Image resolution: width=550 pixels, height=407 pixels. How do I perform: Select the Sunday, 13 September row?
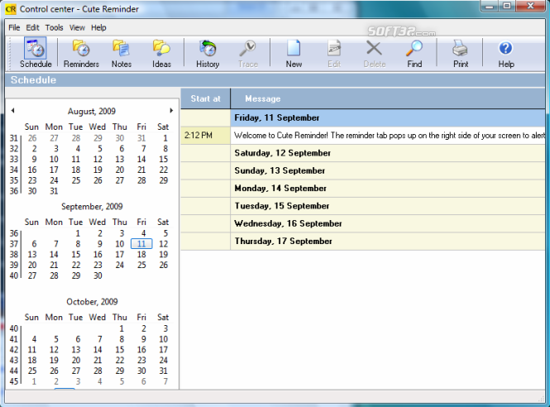[363, 170]
